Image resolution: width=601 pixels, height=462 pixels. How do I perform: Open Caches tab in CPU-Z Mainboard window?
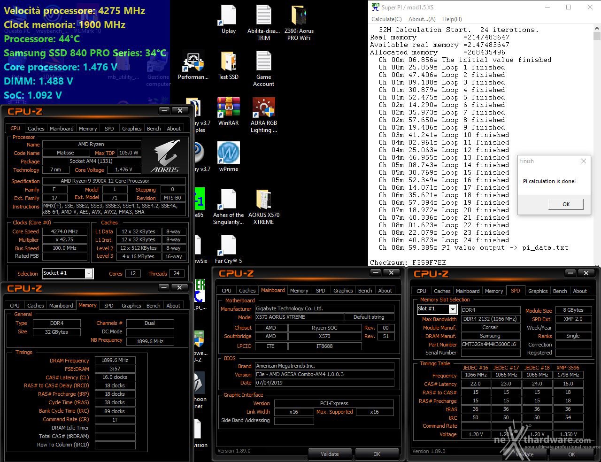tap(247, 291)
